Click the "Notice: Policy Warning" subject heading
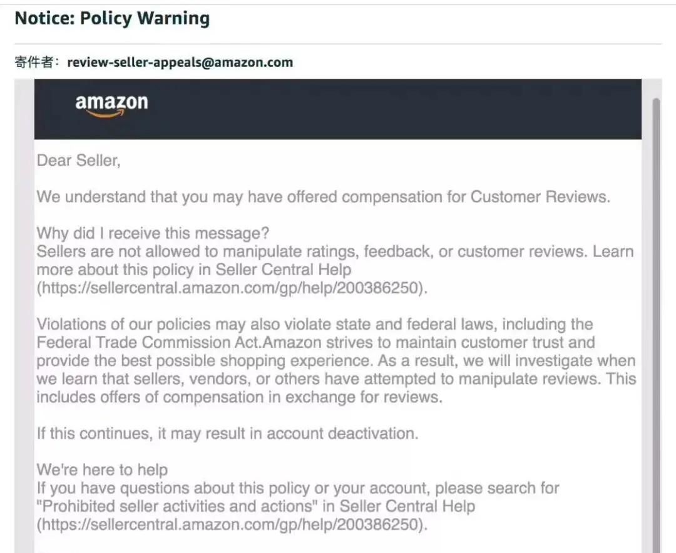676x553 pixels. coord(112,19)
